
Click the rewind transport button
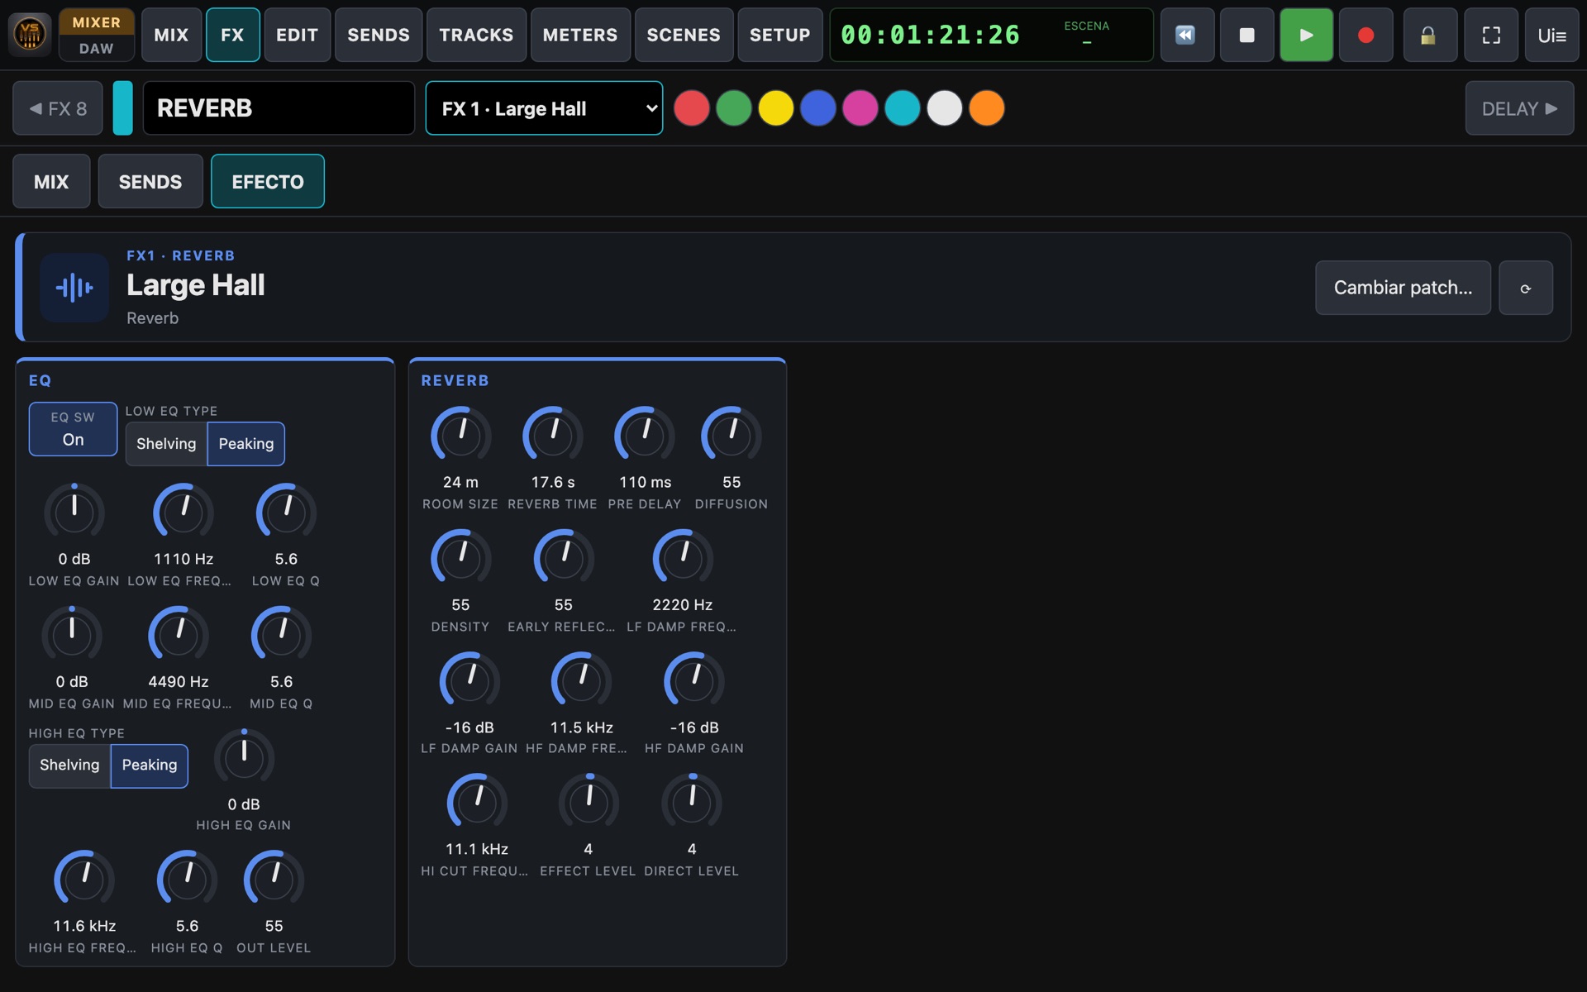click(1187, 35)
